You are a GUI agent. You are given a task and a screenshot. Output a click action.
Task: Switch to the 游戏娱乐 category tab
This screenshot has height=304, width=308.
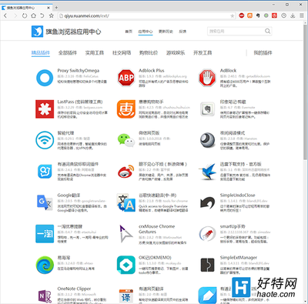pos(176,53)
